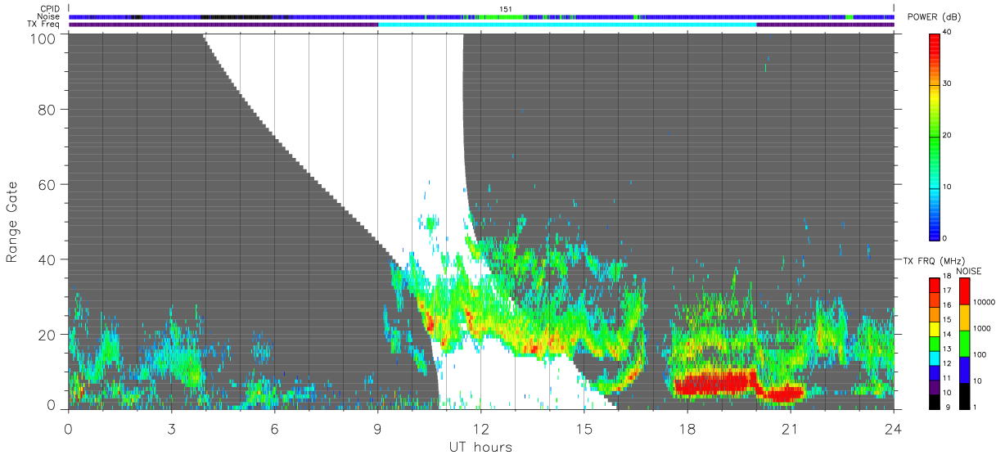Viewport: 1005px width, 464px height.
Task: Click the 10 label on power scale
Action: (947, 187)
